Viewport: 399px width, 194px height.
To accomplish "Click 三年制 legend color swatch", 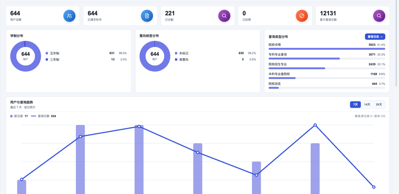I will coord(46,59).
